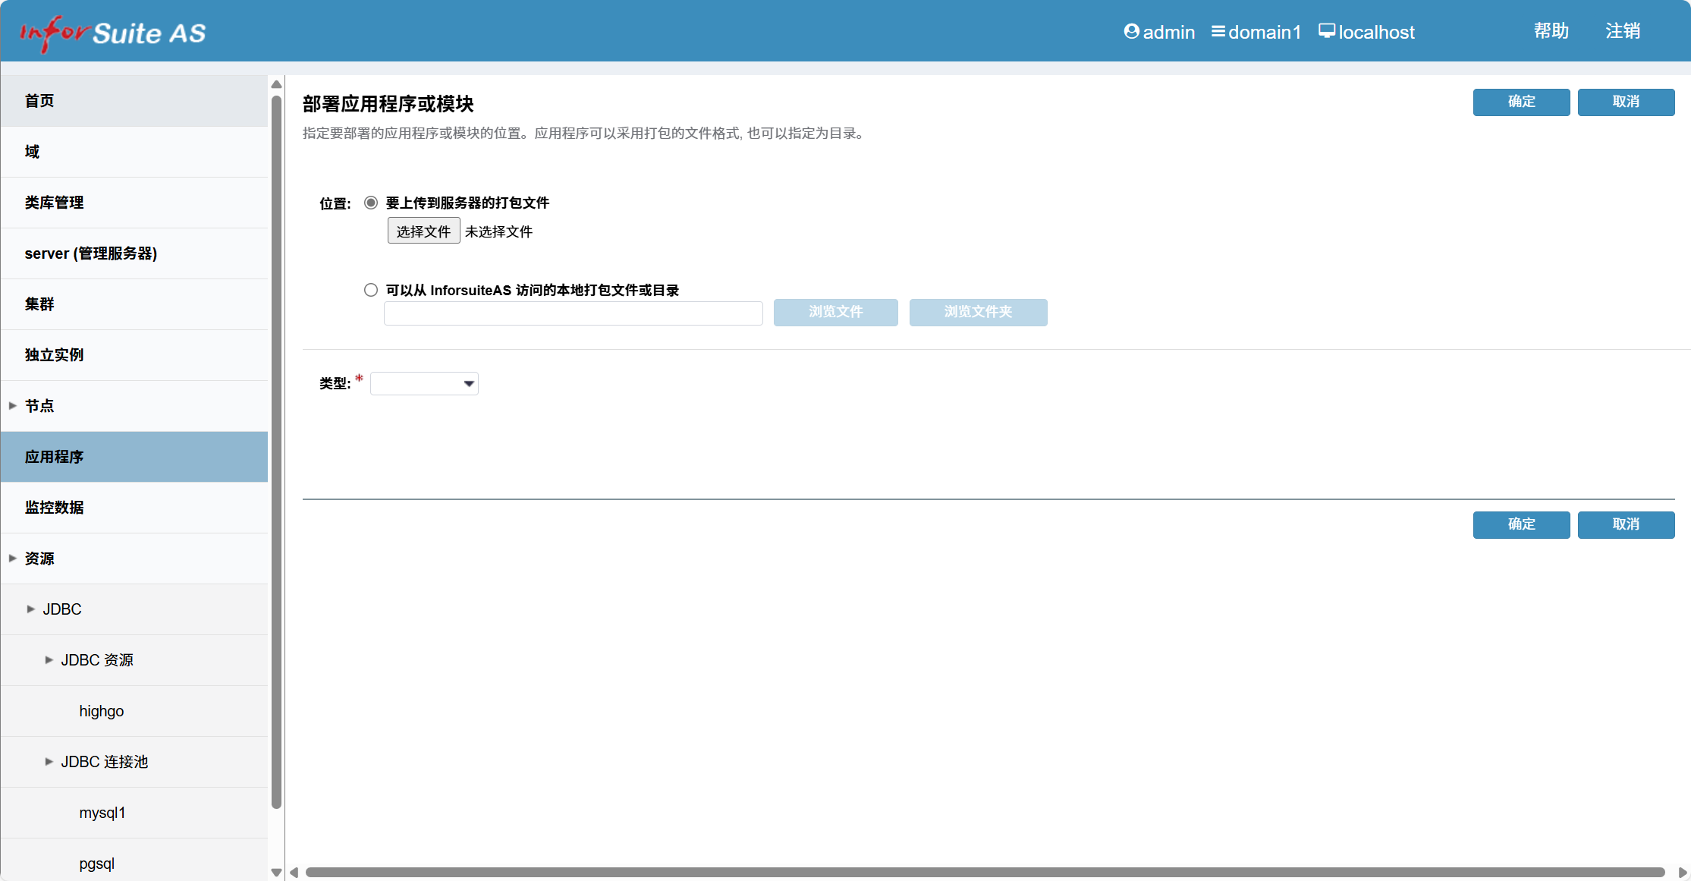
Task: Click the top 确定 button
Action: click(x=1521, y=102)
